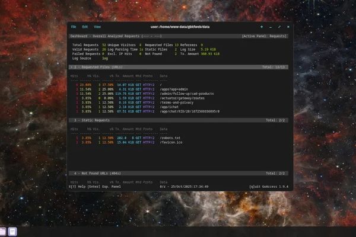Click the Not Found summary label
The image size is (356, 237).
153,54
